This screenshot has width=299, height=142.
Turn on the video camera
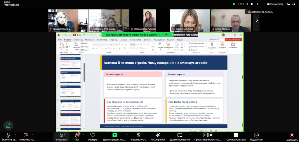(x=26, y=137)
